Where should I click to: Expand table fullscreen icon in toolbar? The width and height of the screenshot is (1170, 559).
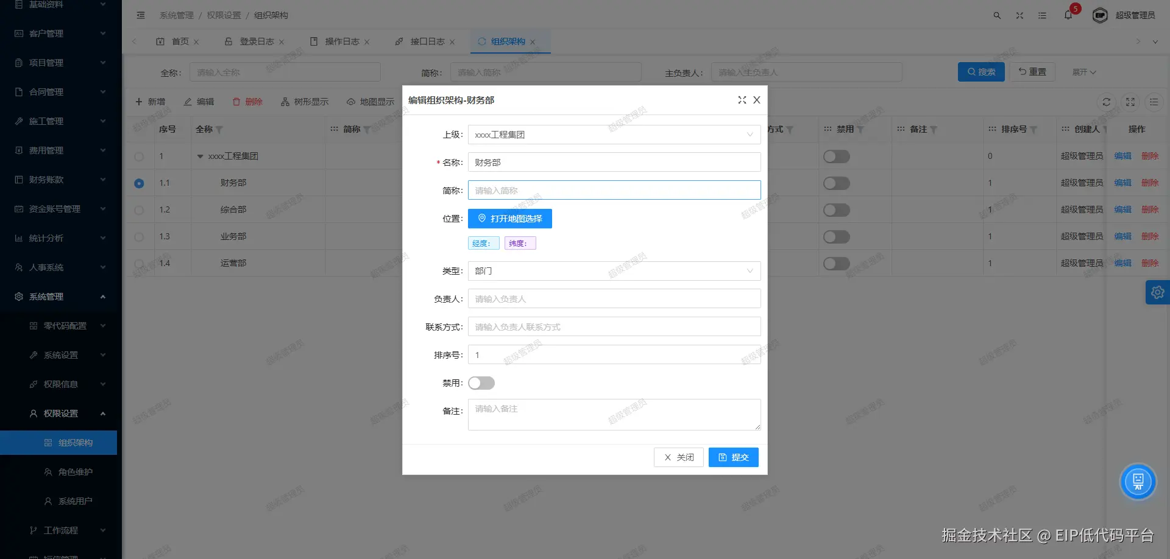(x=1130, y=102)
